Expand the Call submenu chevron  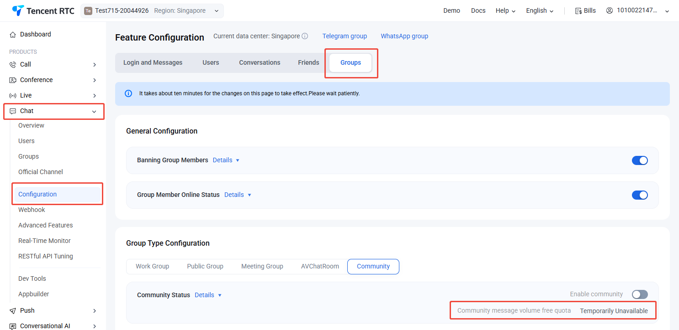(95, 65)
